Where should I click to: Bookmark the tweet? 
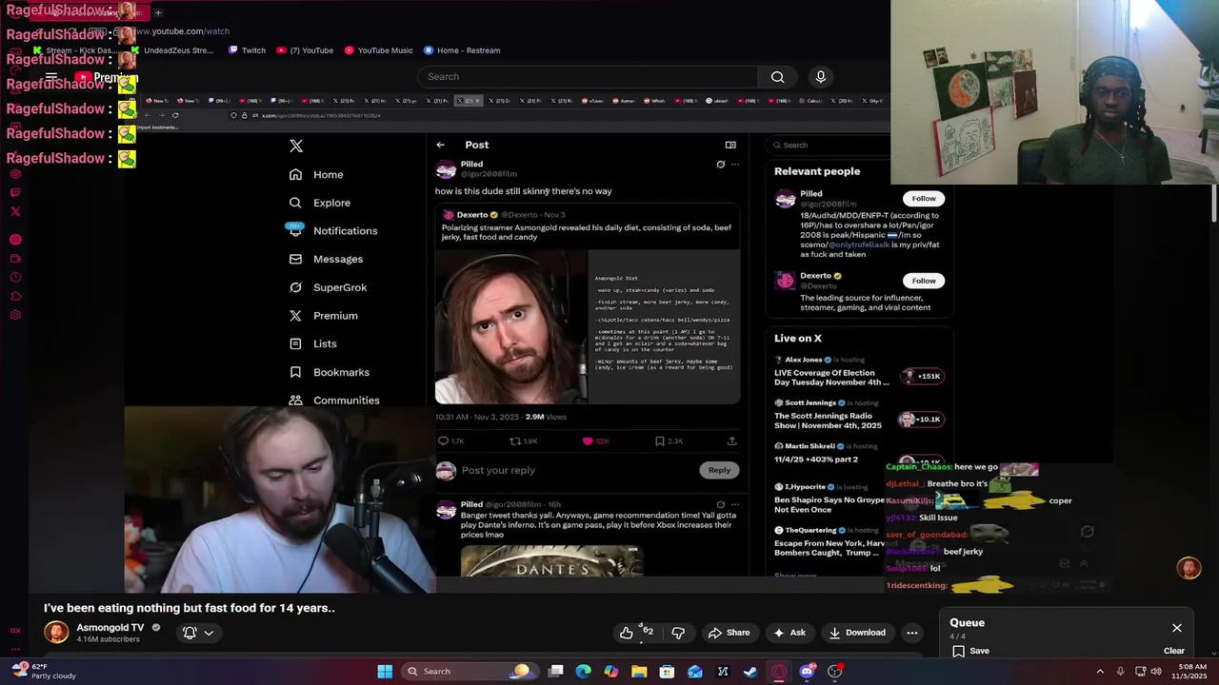660,441
